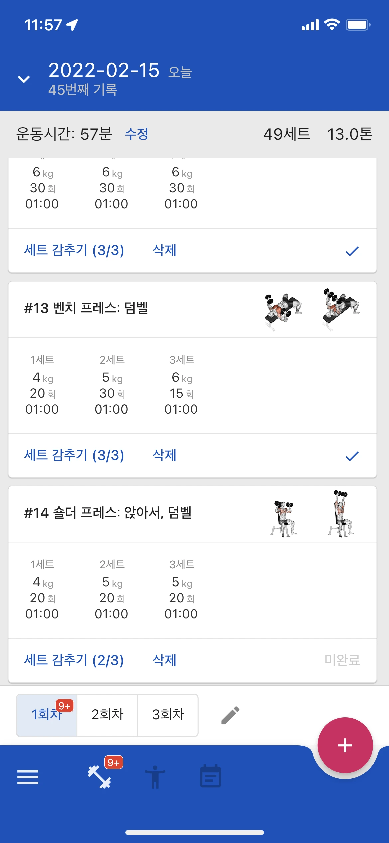Tap the red plus add-exercise button
389x843 pixels.
coord(345,745)
